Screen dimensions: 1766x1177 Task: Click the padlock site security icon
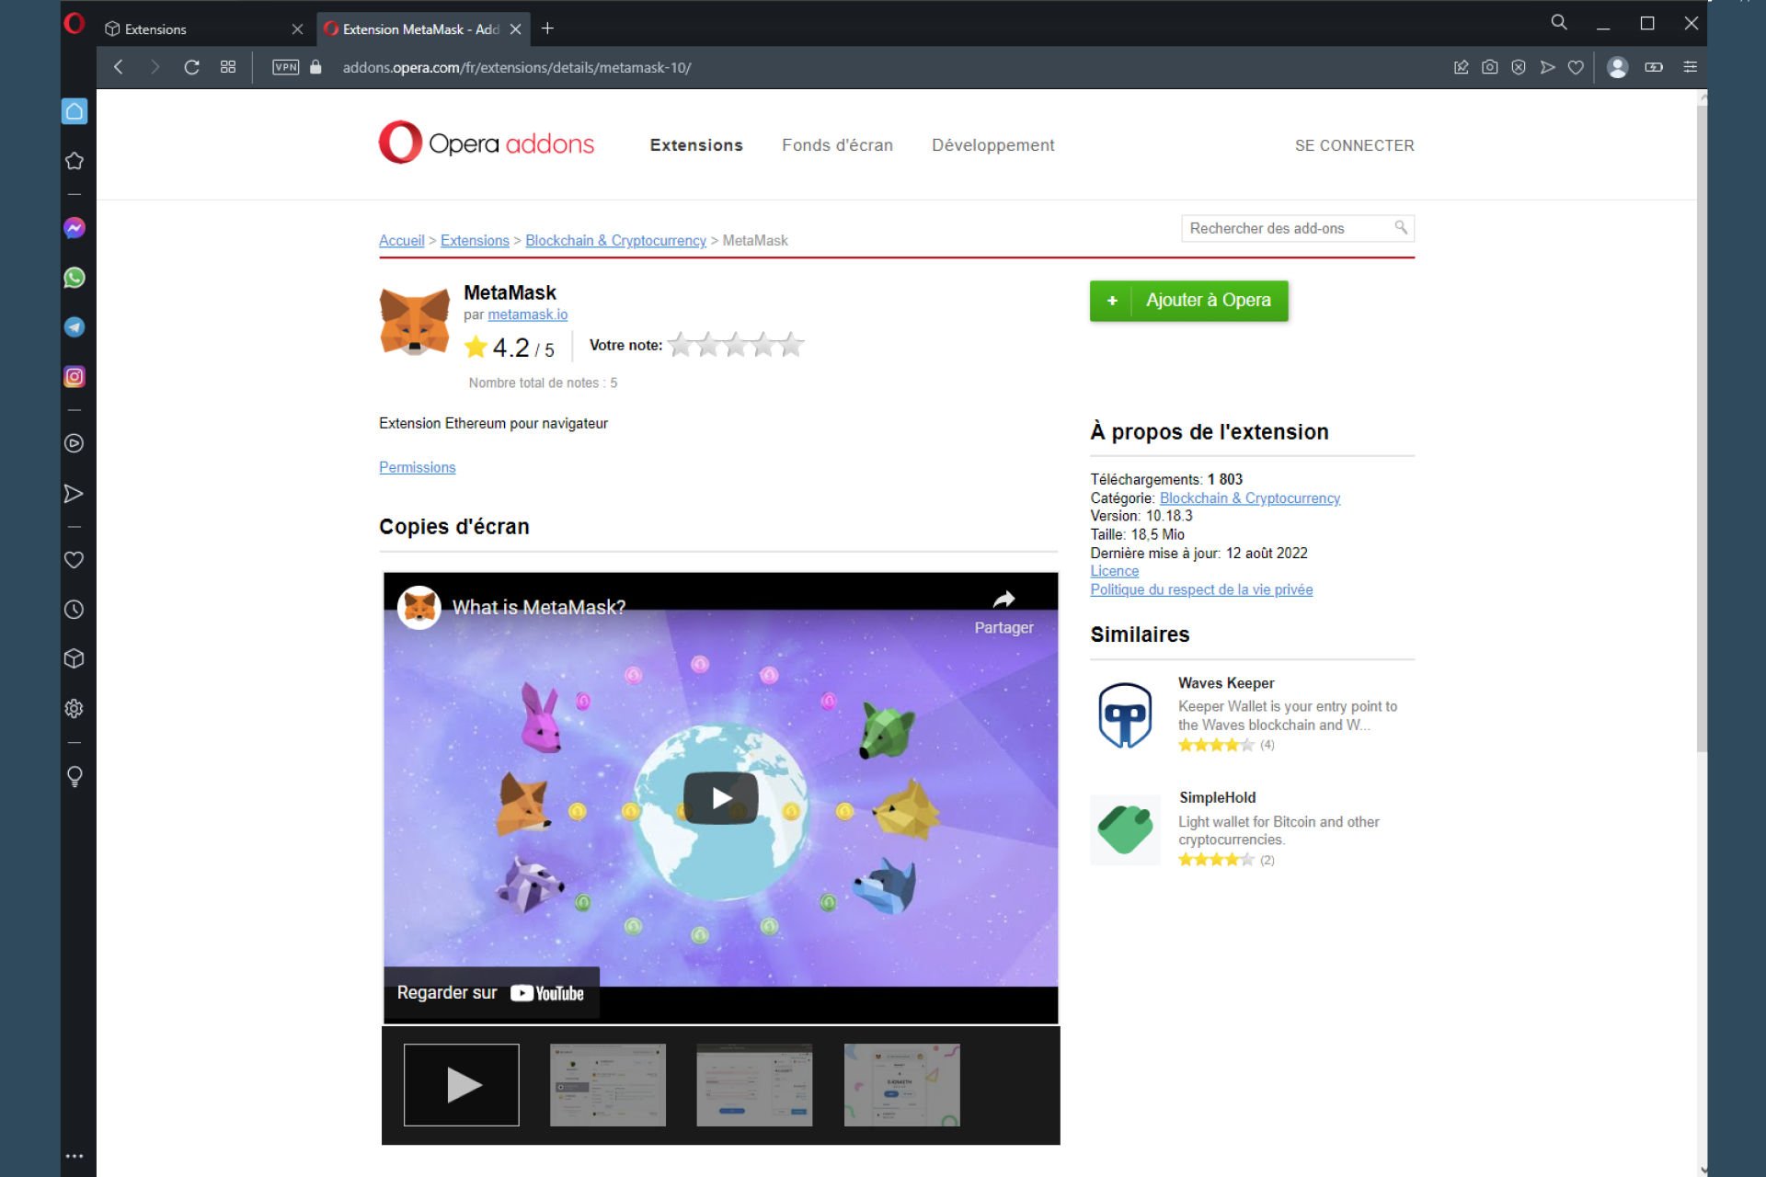315,67
